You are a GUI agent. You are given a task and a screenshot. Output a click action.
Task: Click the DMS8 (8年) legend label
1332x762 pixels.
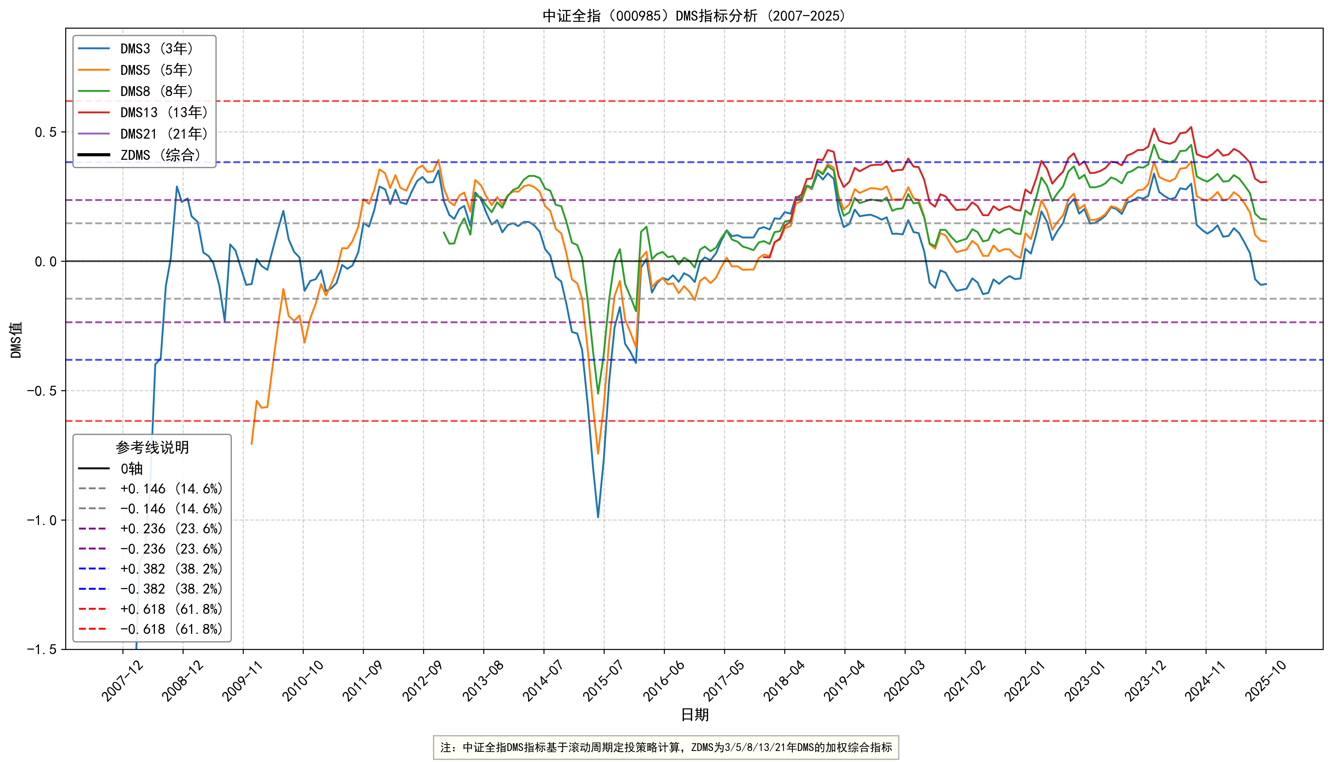[x=156, y=92]
